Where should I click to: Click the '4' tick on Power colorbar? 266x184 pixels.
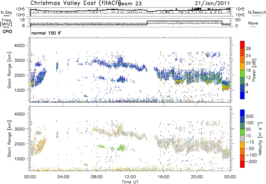click(x=247, y=92)
